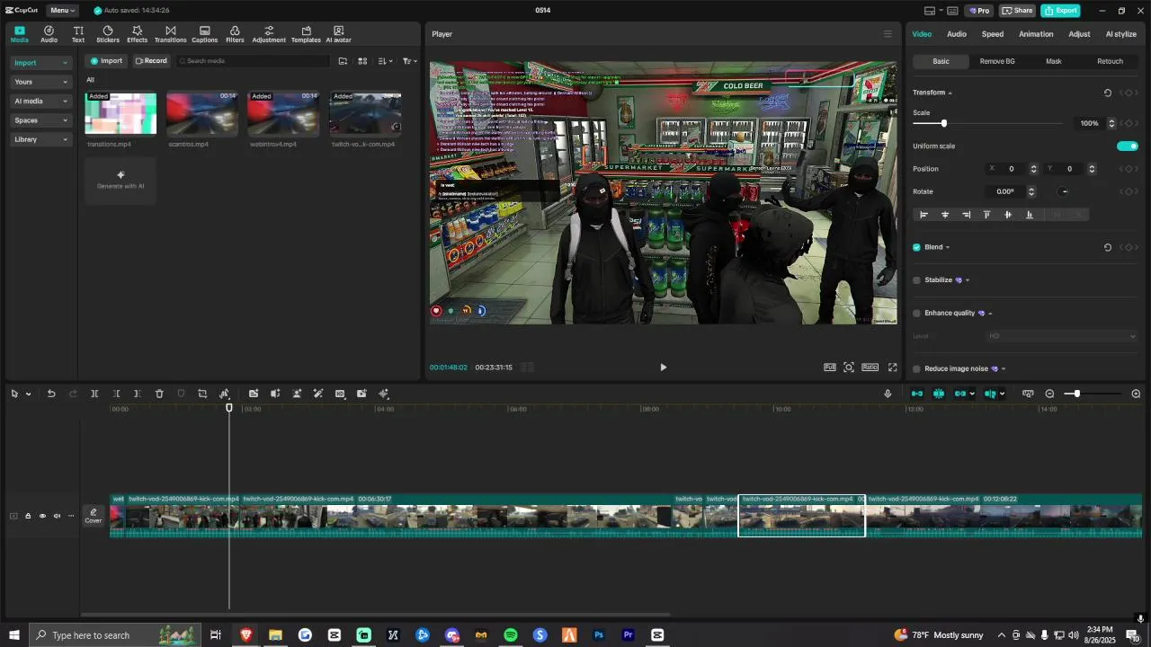Uncheck the Blend checkbox

click(x=916, y=247)
